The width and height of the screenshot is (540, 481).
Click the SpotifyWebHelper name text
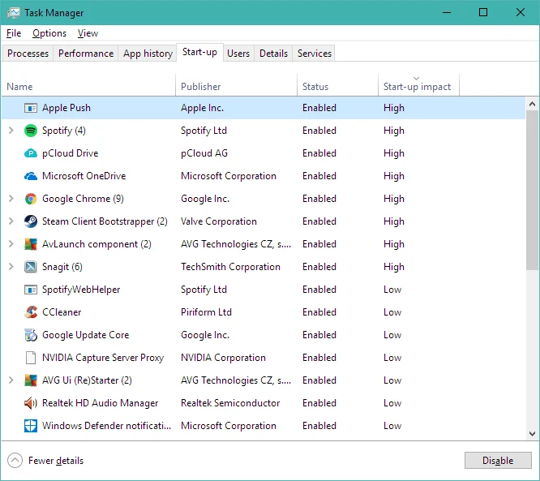[x=81, y=290]
